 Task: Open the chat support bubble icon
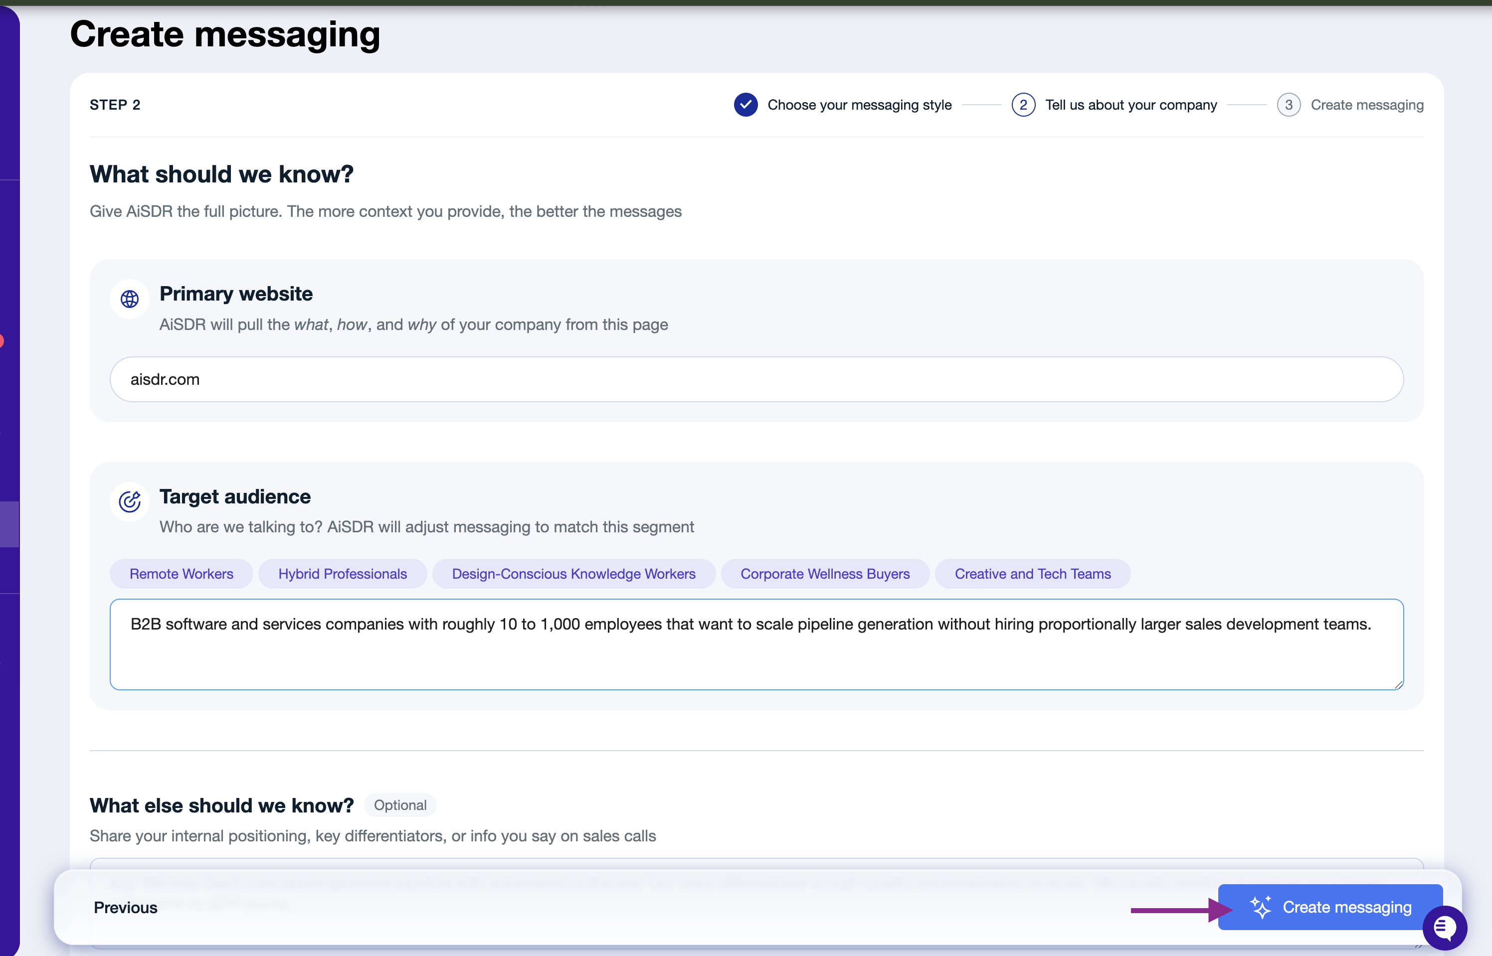(x=1445, y=928)
